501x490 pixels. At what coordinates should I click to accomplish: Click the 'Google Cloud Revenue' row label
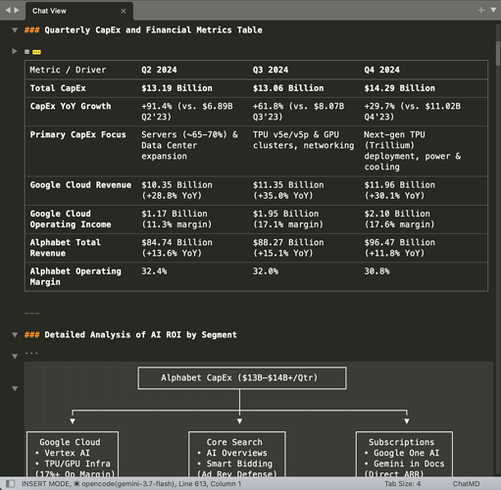[80, 185]
